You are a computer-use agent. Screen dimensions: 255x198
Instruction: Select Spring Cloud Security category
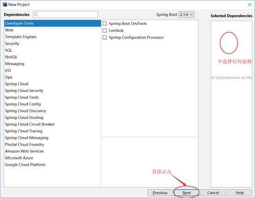[x=52, y=91]
